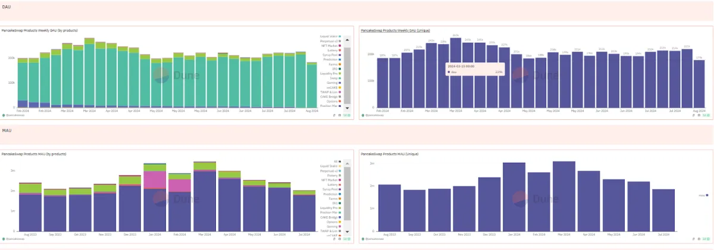
Task: Open PancakeSwap Products MAU (Unique) title
Action: (390, 154)
